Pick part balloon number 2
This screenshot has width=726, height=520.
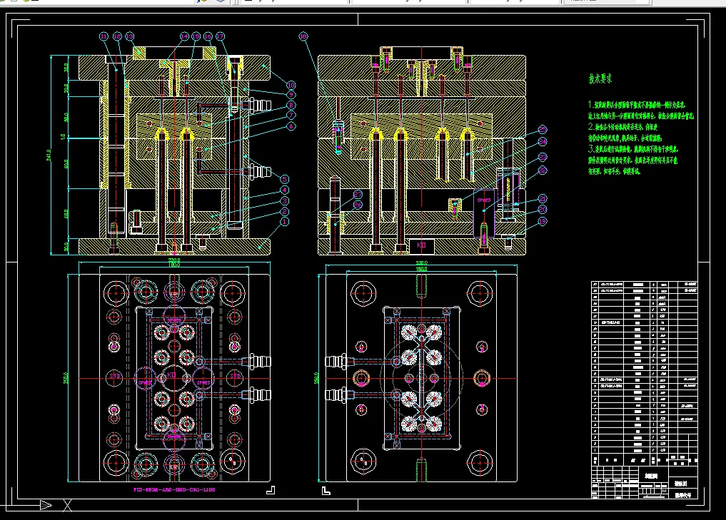point(285,211)
